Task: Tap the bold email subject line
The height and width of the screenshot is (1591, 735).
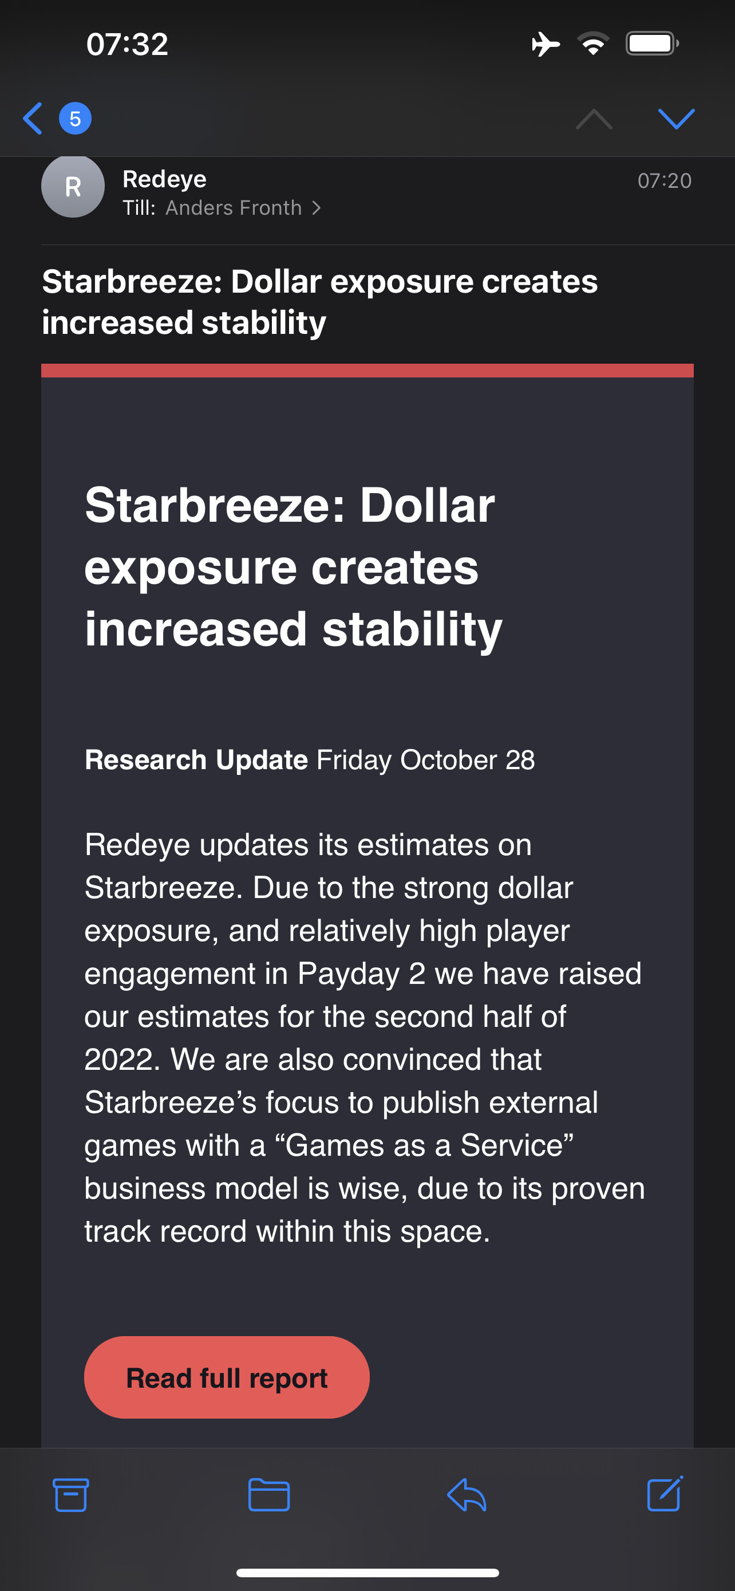Action: [x=319, y=302]
